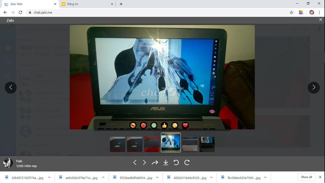The image size is (325, 183).
Task: Close the Đăng tin tab
Action: 112,4
